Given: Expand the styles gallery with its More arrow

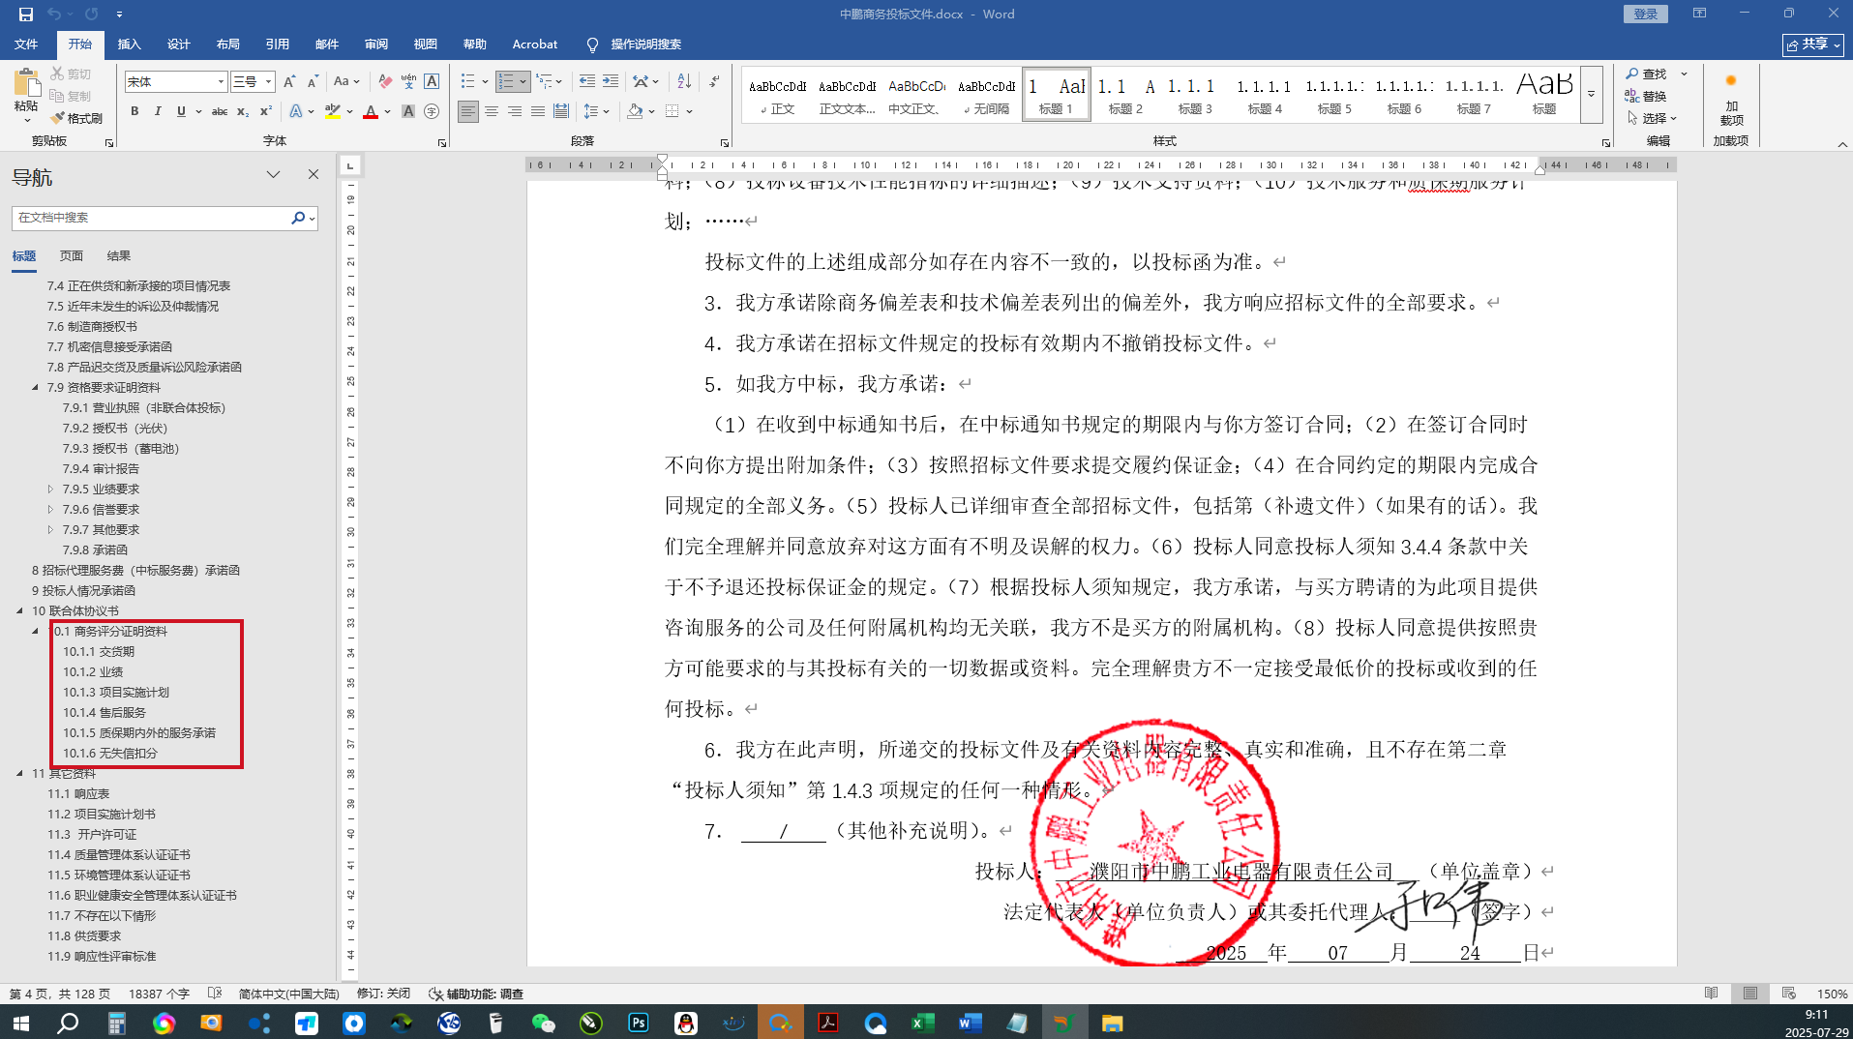Looking at the screenshot, I should point(1592,95).
